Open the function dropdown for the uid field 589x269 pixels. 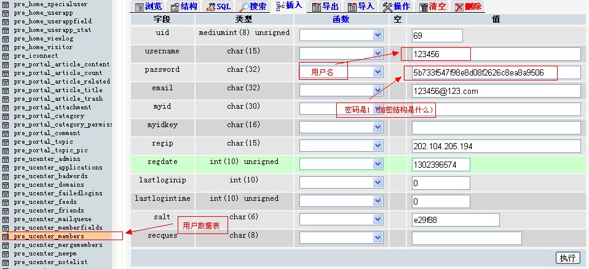[x=341, y=35]
